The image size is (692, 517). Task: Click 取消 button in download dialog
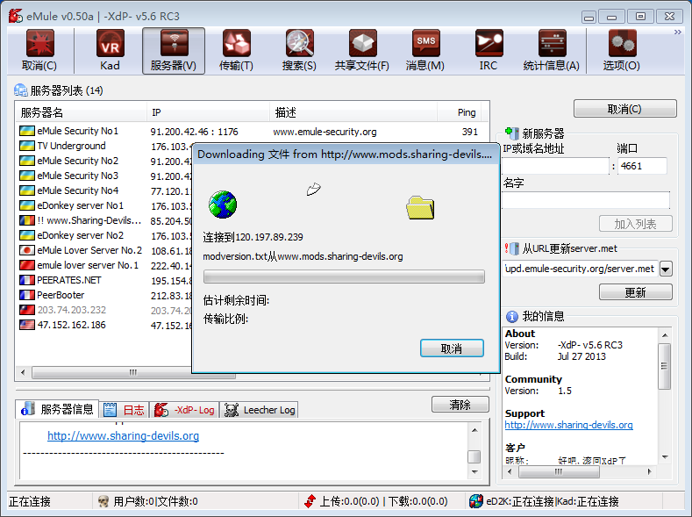452,348
